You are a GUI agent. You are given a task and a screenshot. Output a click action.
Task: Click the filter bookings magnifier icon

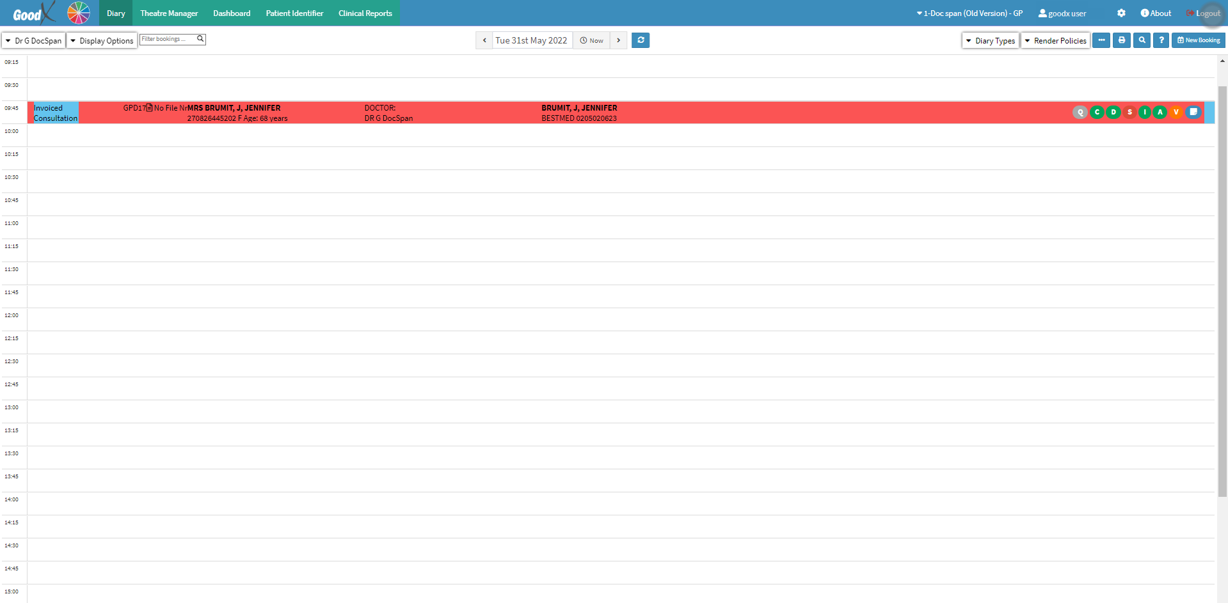click(200, 39)
